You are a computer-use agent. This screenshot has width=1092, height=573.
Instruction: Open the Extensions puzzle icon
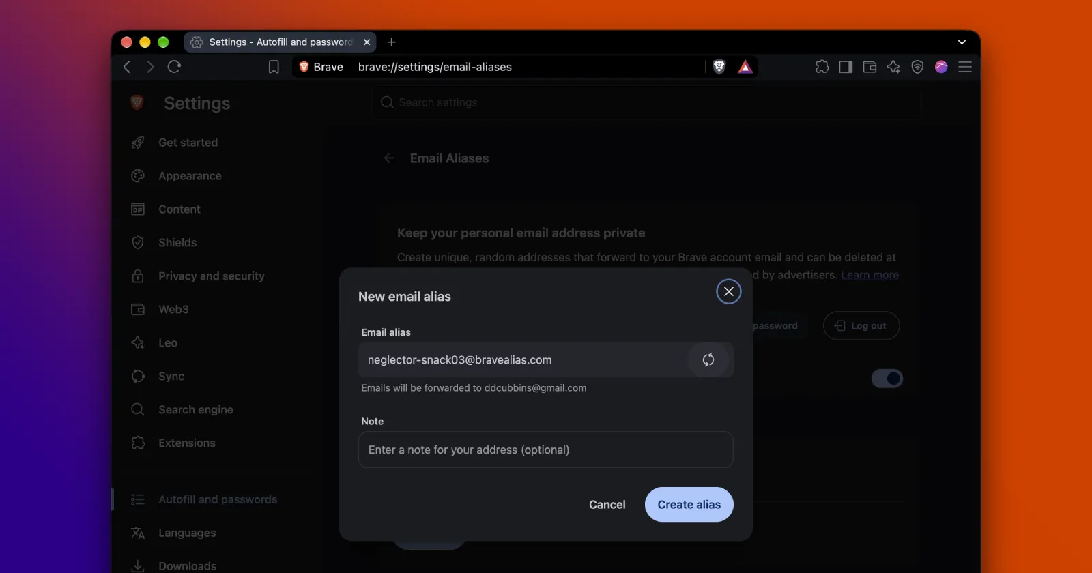822,67
